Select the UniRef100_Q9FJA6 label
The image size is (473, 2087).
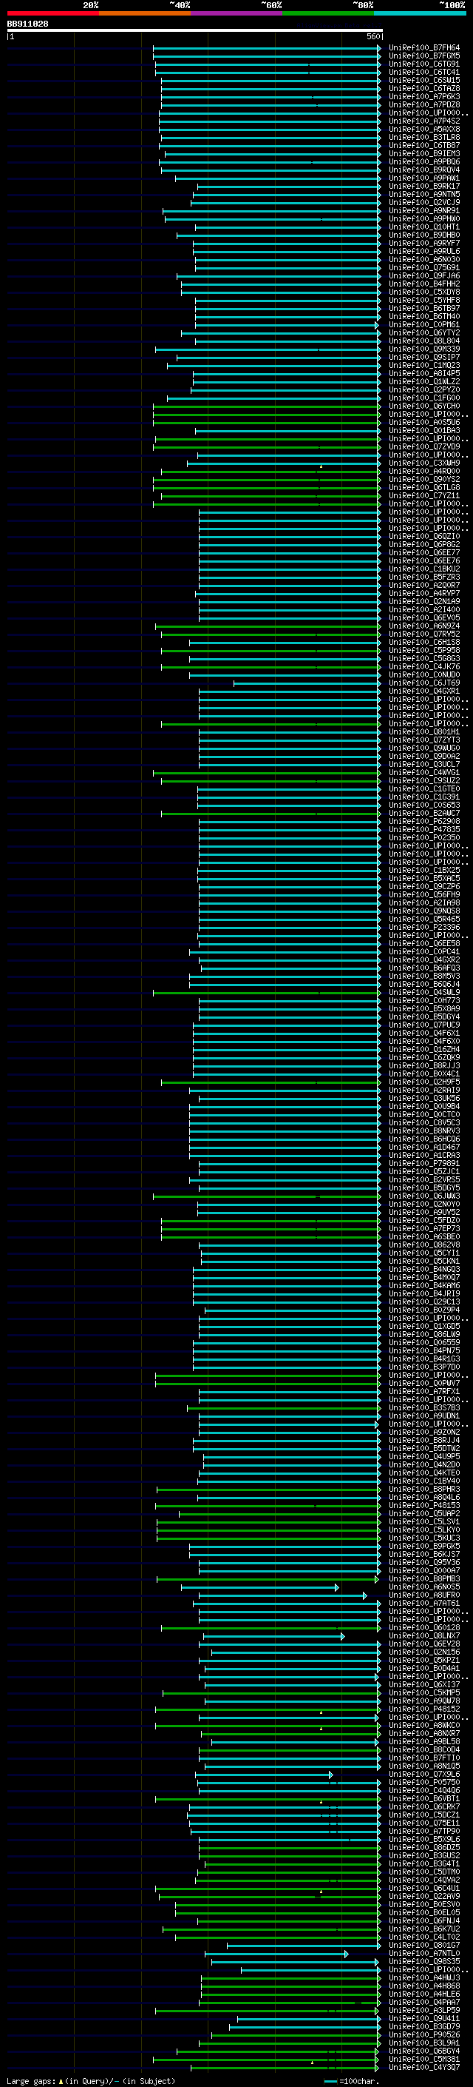(423, 275)
